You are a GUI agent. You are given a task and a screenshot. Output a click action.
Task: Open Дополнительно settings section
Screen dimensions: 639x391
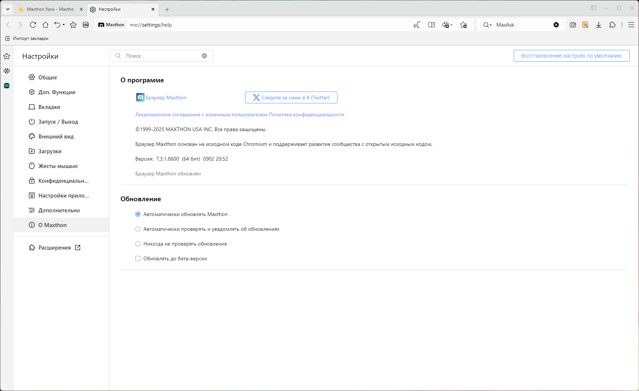pyautogui.click(x=61, y=210)
